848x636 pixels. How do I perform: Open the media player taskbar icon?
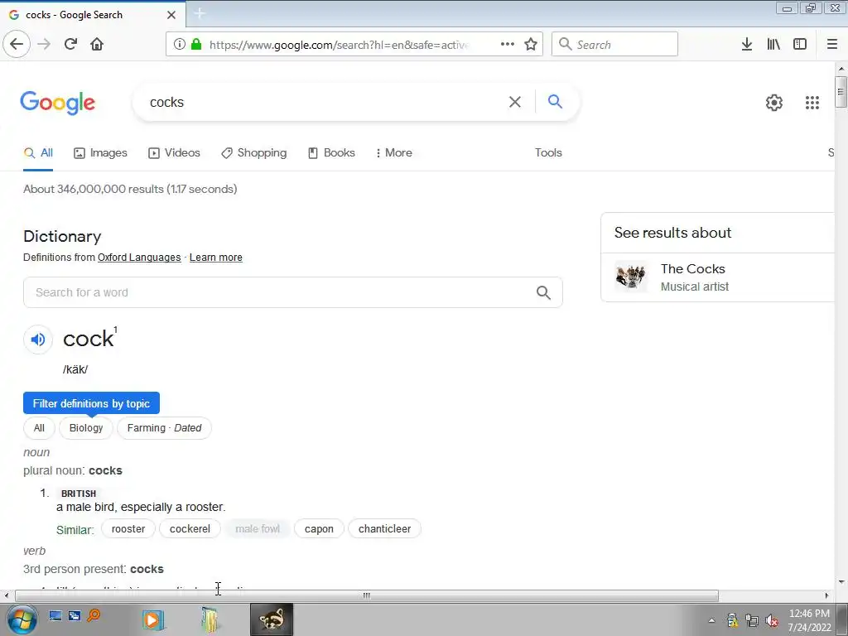(153, 619)
